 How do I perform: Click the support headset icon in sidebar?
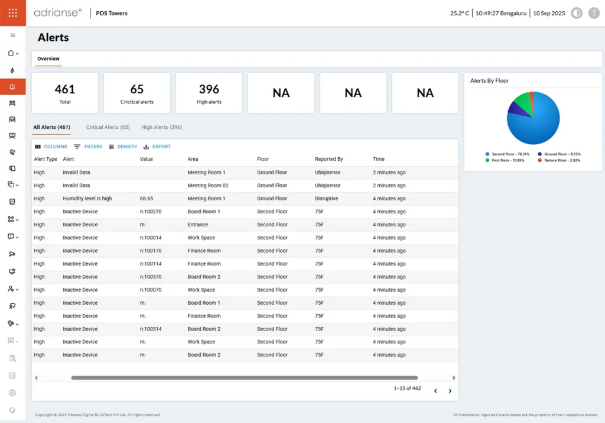[x=12, y=410]
